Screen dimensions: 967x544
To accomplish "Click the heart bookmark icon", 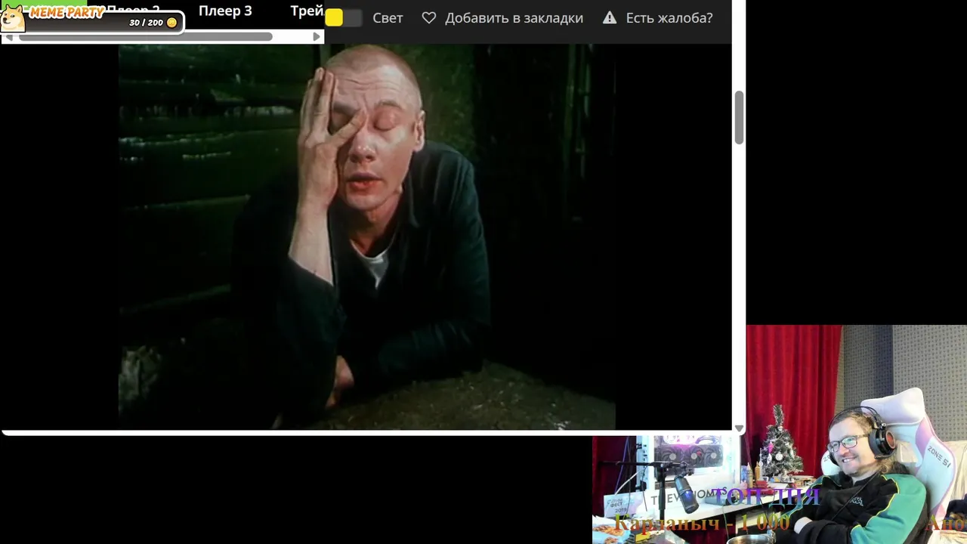I will coord(429,17).
